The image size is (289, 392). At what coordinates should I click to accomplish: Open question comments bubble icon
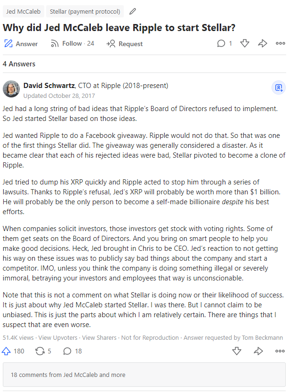(x=221, y=44)
